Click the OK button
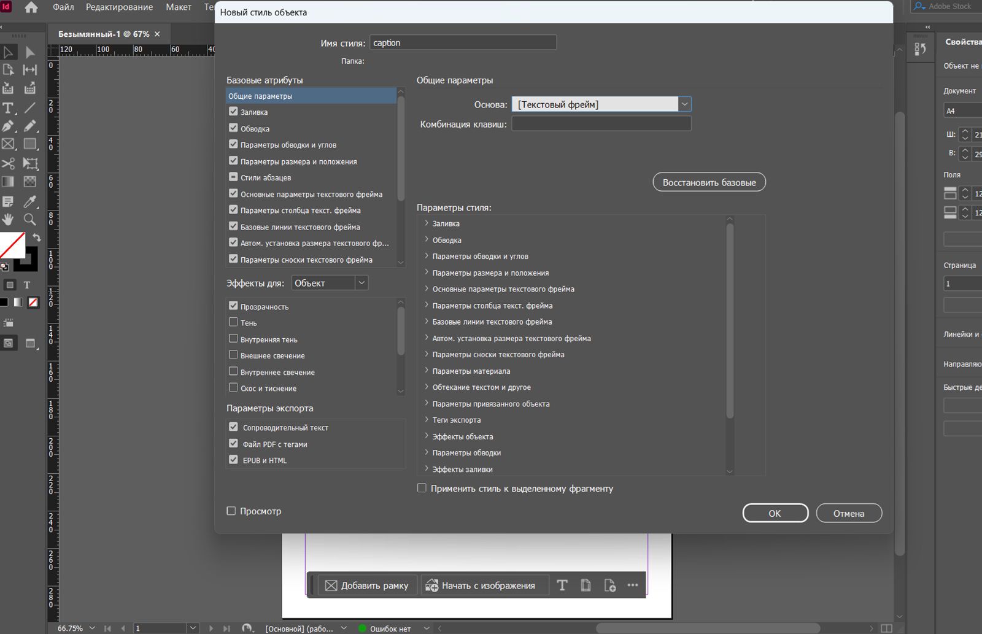 pyautogui.click(x=775, y=513)
